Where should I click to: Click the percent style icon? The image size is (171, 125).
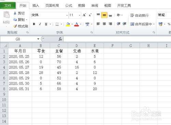[x=169, y=24]
